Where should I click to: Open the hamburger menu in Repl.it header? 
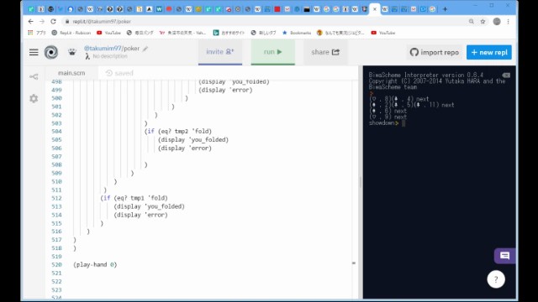(34, 52)
